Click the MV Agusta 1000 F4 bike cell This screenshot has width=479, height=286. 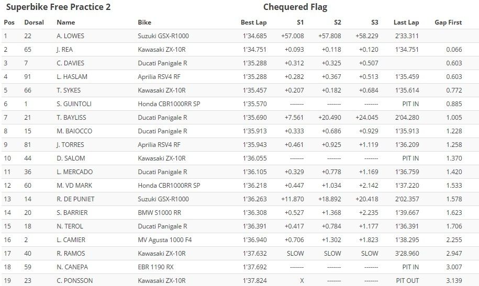click(x=165, y=240)
